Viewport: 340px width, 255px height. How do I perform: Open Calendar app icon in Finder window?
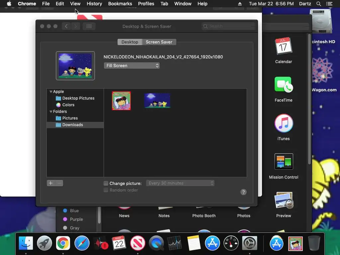coord(284,46)
